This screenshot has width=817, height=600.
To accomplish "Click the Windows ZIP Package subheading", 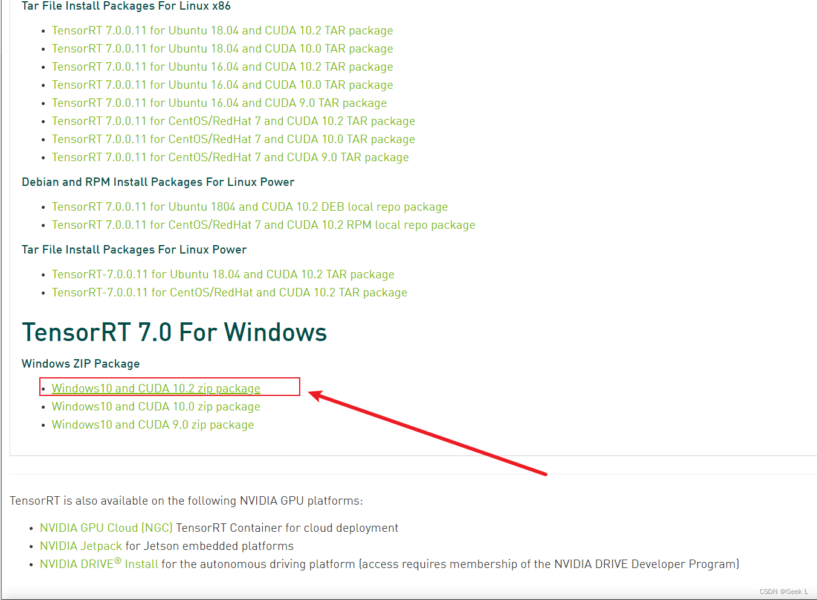I will tap(80, 364).
